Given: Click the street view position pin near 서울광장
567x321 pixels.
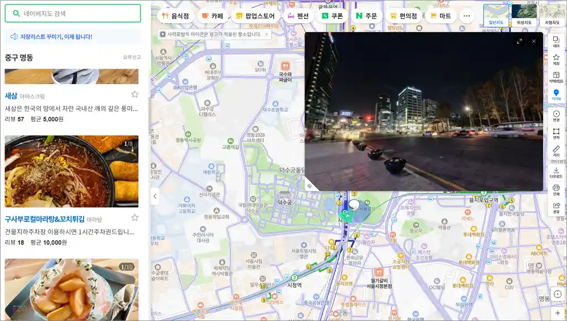Looking at the screenshot, I should tap(354, 205).
